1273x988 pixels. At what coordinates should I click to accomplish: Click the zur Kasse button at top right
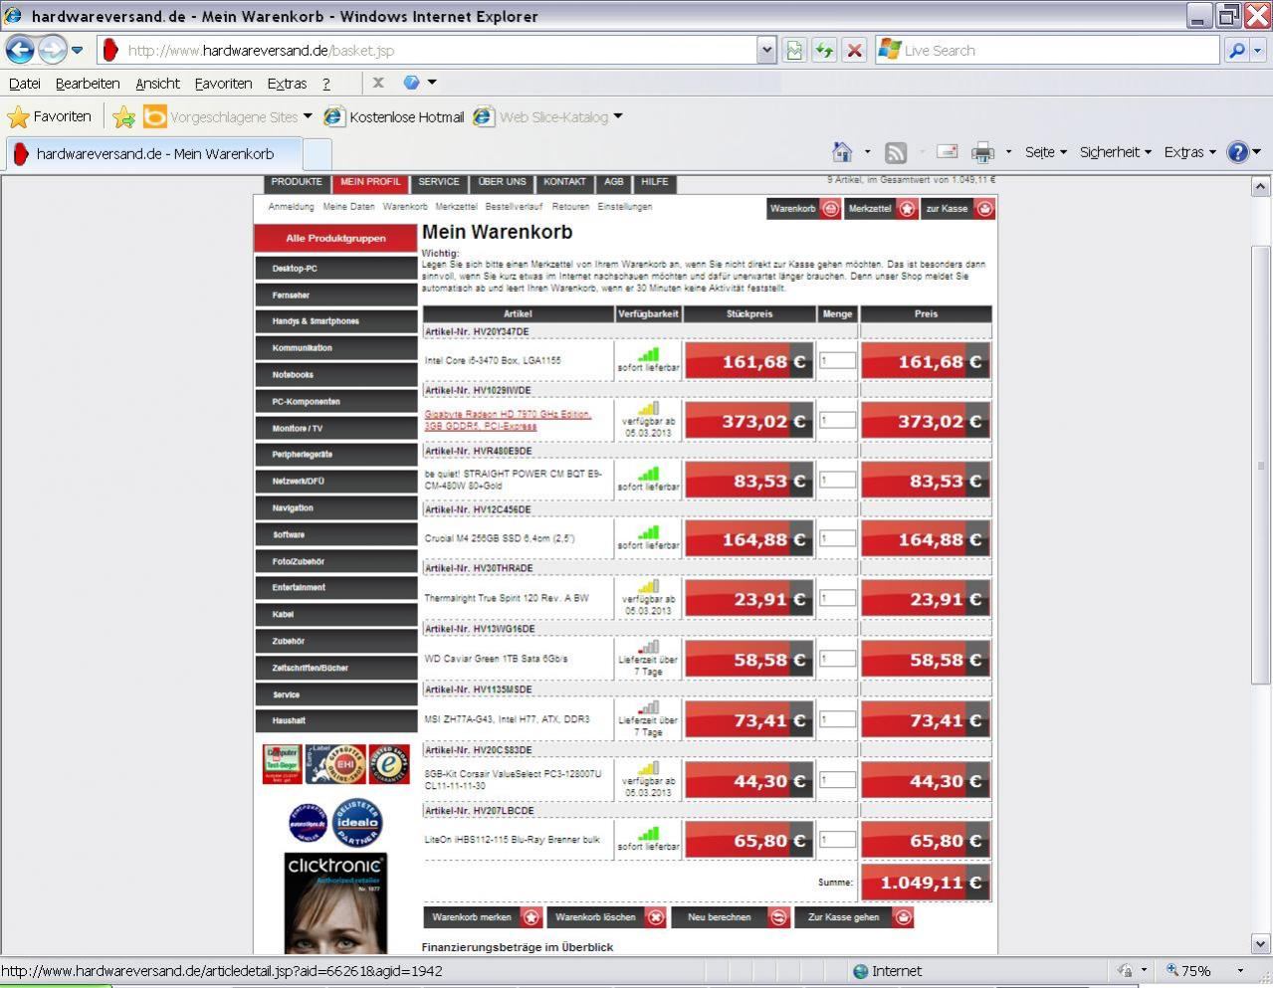(x=957, y=209)
